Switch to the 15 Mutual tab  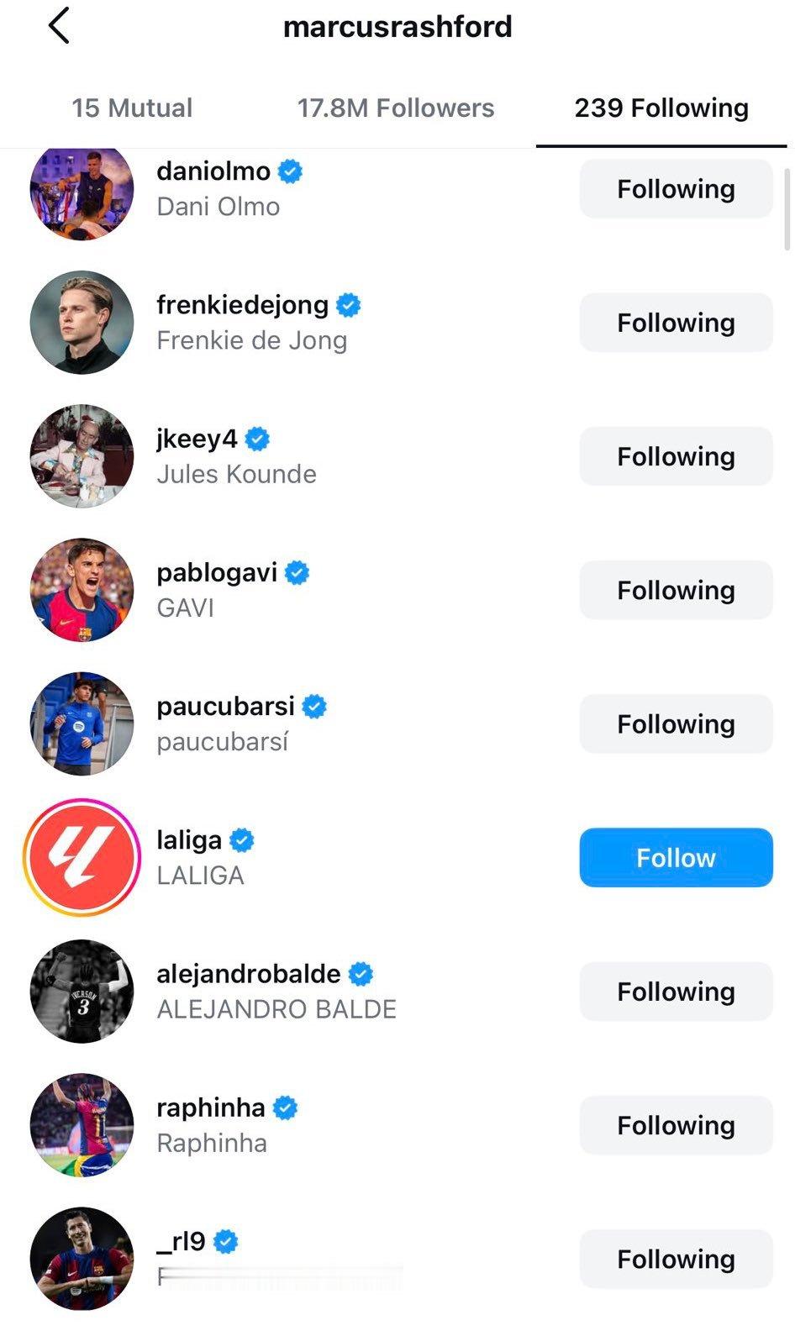pyautogui.click(x=132, y=108)
